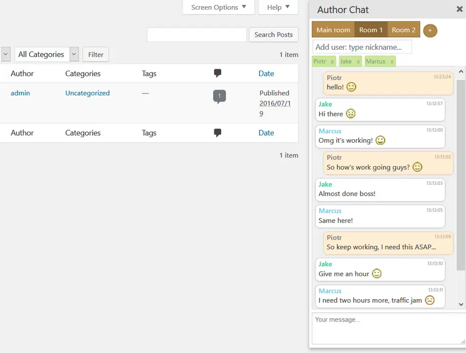Switch to the Room 2 tab
Image resolution: width=466 pixels, height=353 pixels.
coord(403,30)
